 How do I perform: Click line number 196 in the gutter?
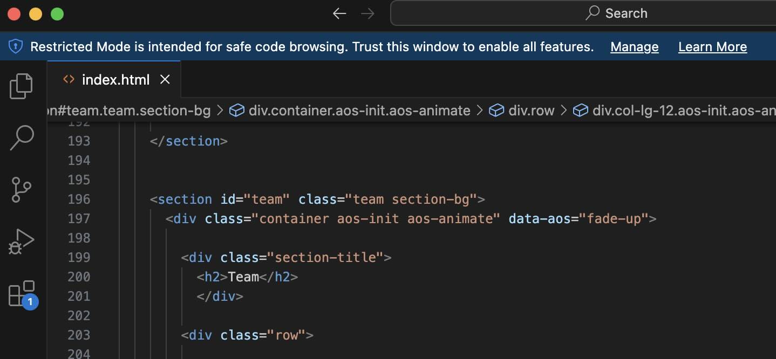click(x=79, y=199)
